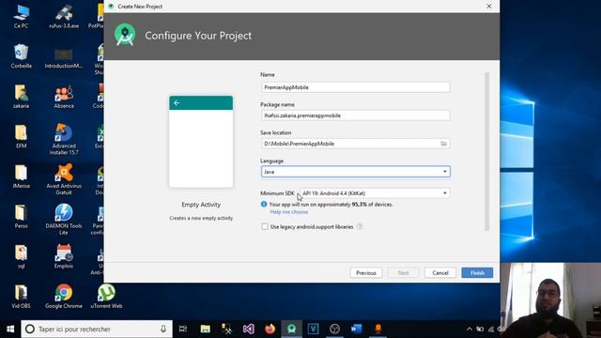Select the Absence shortcut on desktop

point(64,96)
